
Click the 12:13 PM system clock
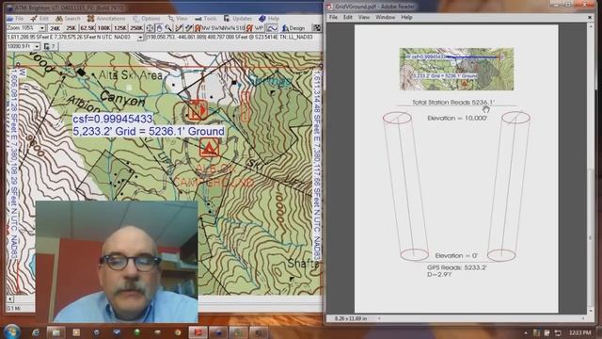click(x=580, y=332)
